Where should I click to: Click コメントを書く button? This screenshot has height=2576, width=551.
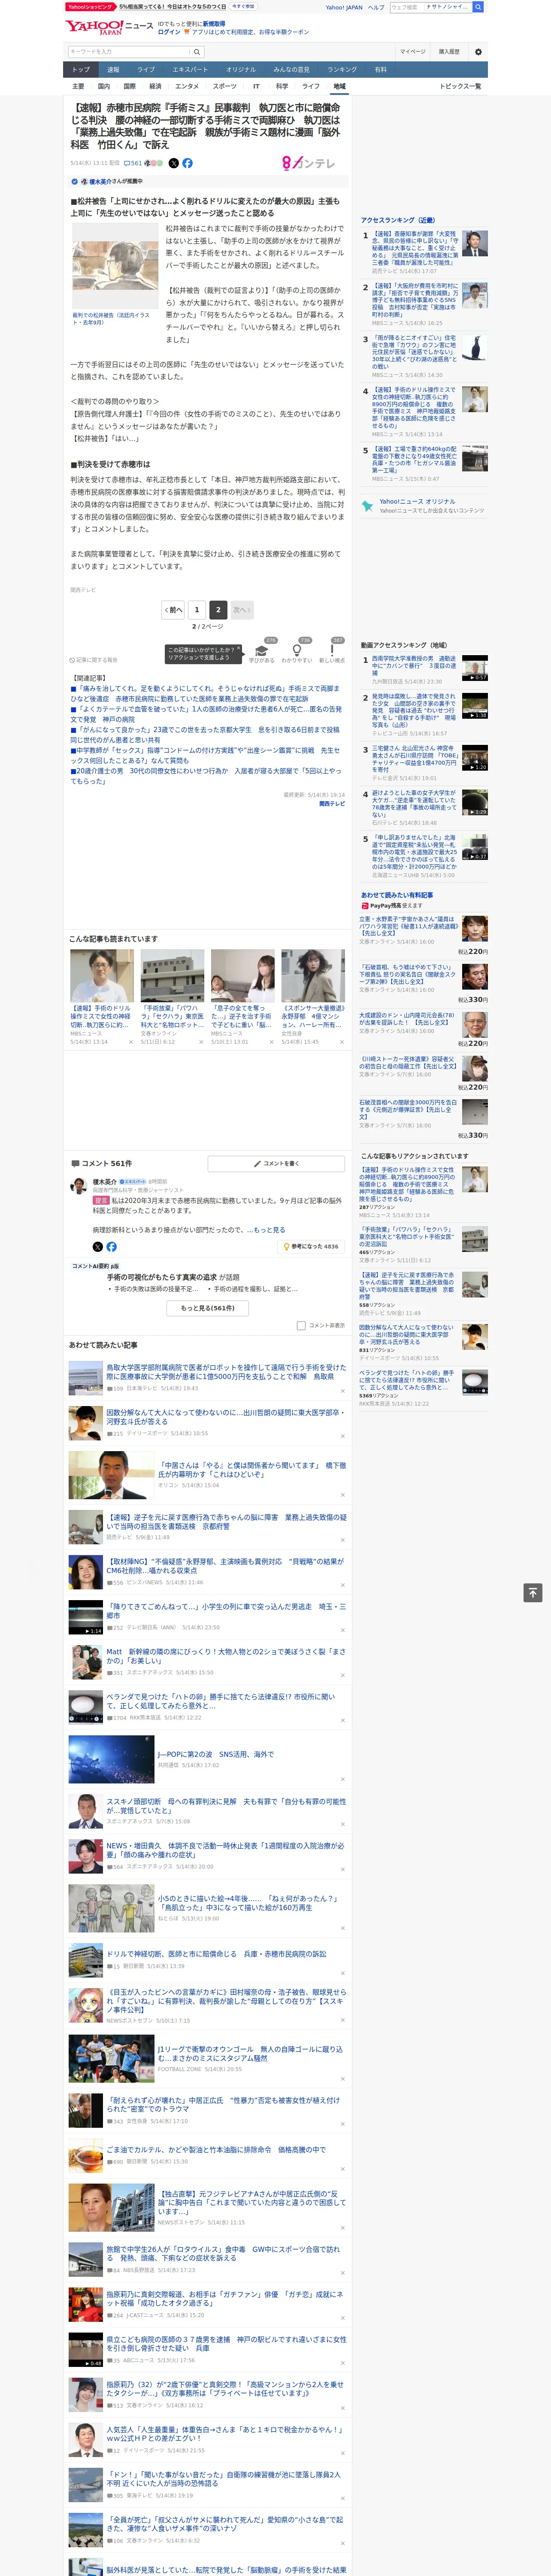coord(276,1163)
